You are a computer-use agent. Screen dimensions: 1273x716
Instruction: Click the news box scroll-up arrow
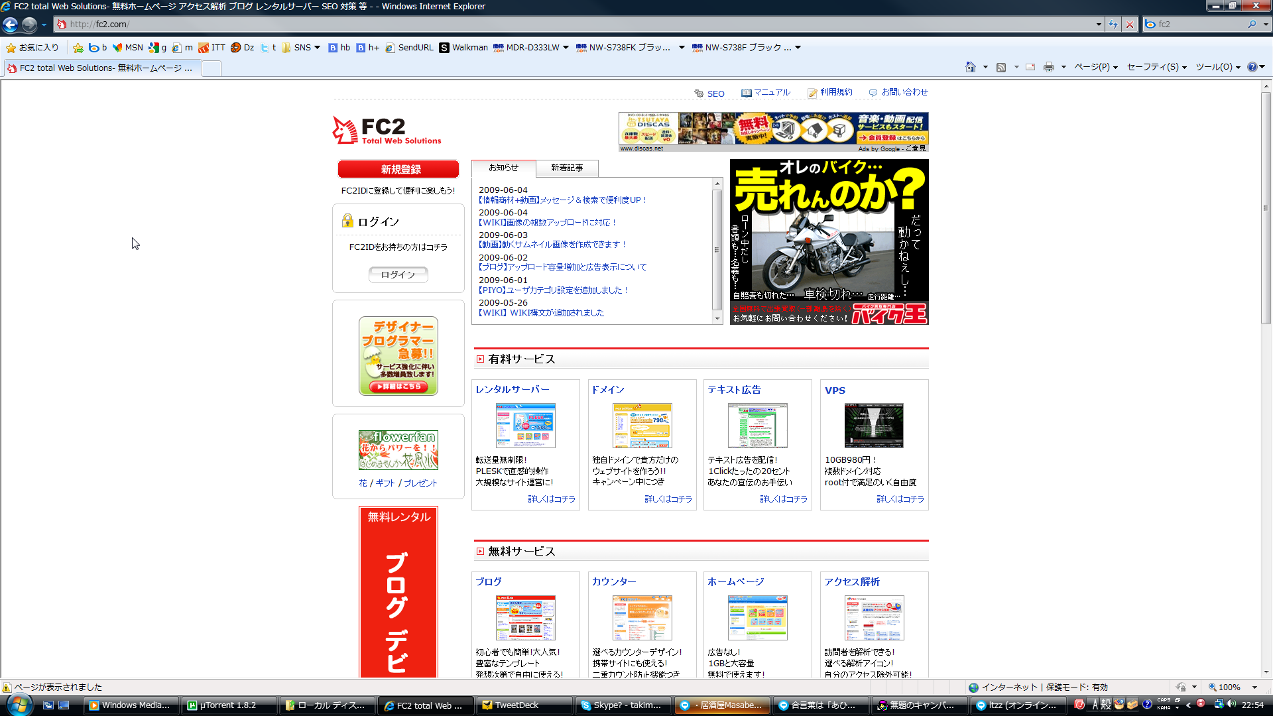pos(717,183)
